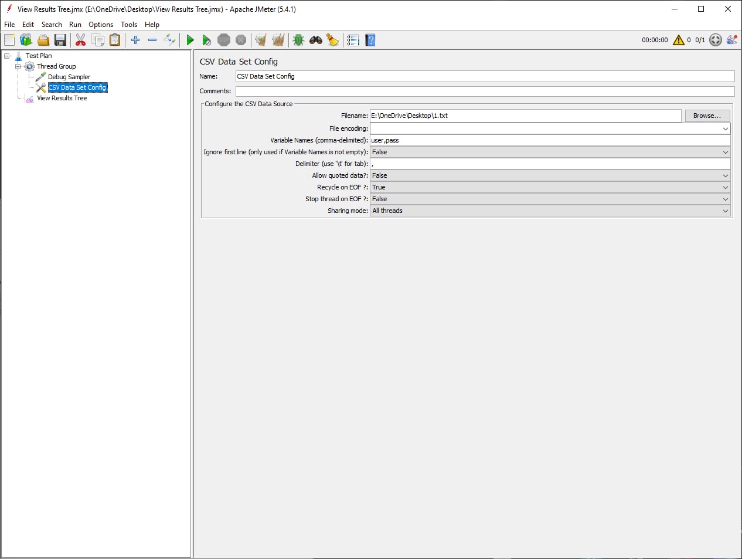Click the icon at the toolbar's right end
The height and width of the screenshot is (559, 742).
(x=732, y=40)
